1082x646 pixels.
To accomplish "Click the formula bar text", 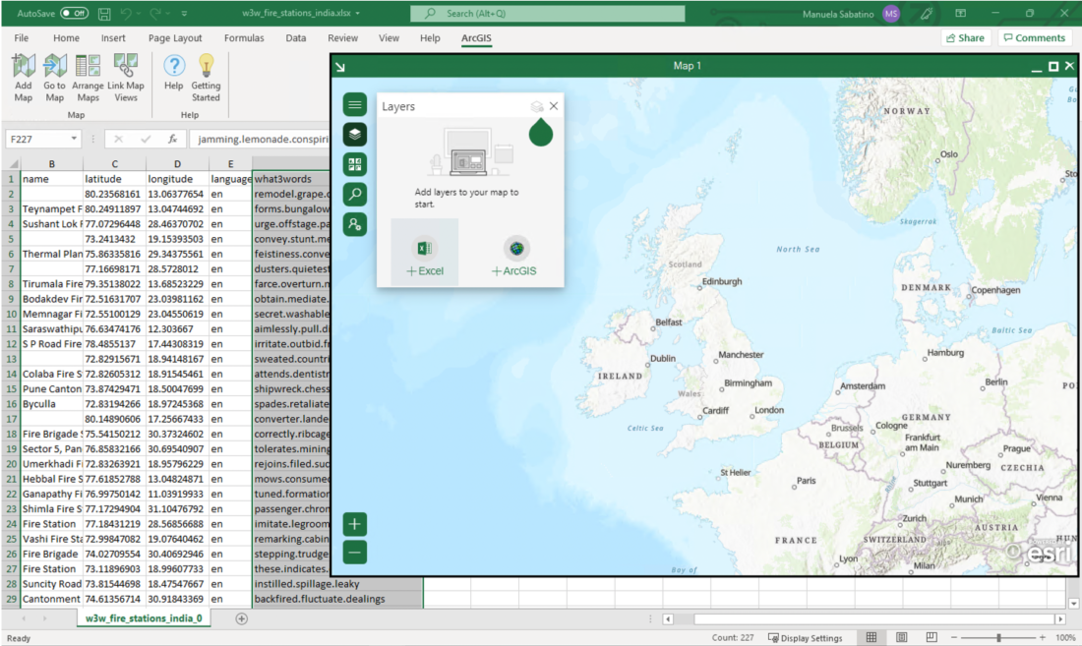I will click(x=263, y=139).
